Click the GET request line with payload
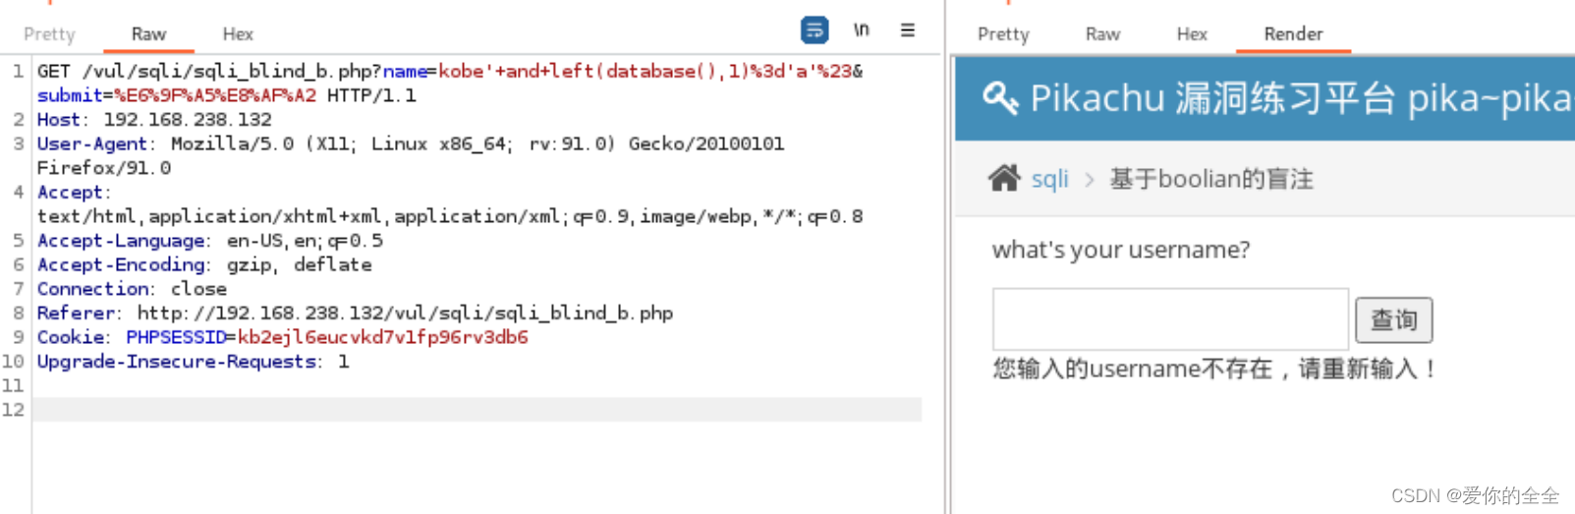 (x=450, y=71)
